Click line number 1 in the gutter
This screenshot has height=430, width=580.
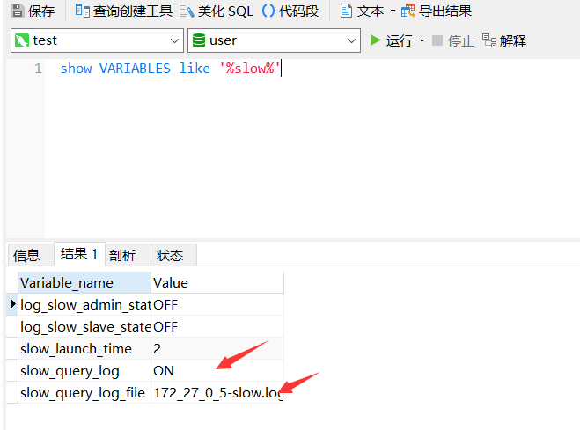tap(38, 69)
